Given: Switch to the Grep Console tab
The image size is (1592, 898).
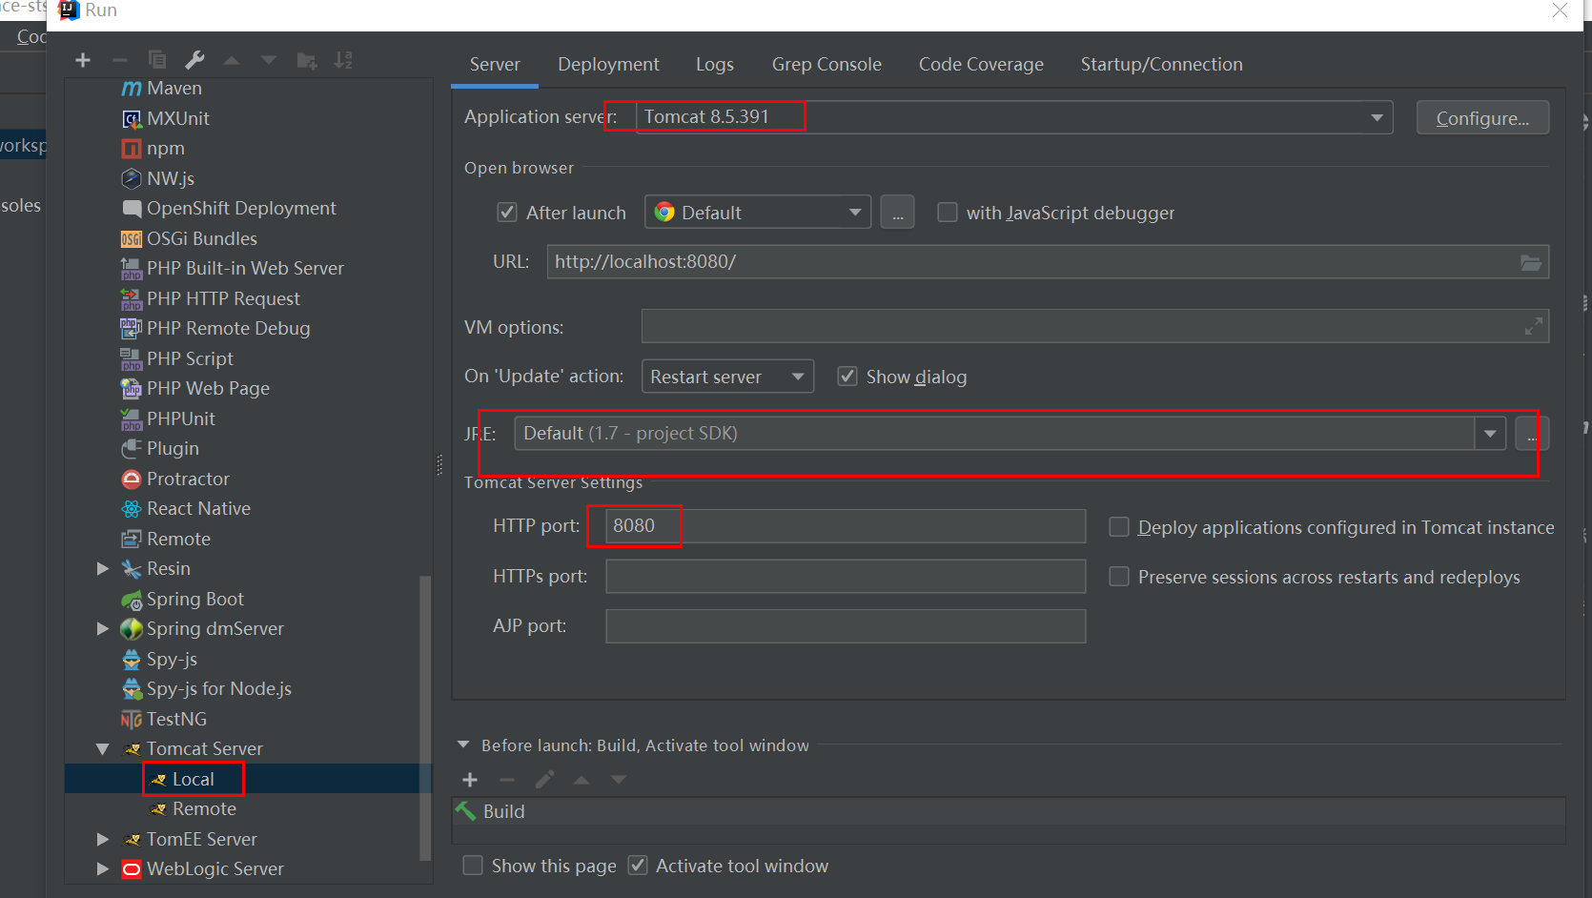Looking at the screenshot, I should [827, 65].
